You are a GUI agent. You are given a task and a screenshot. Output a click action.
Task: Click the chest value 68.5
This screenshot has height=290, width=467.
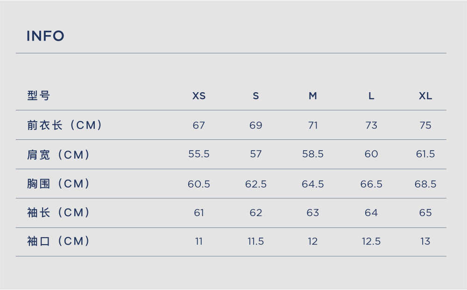click(x=425, y=184)
